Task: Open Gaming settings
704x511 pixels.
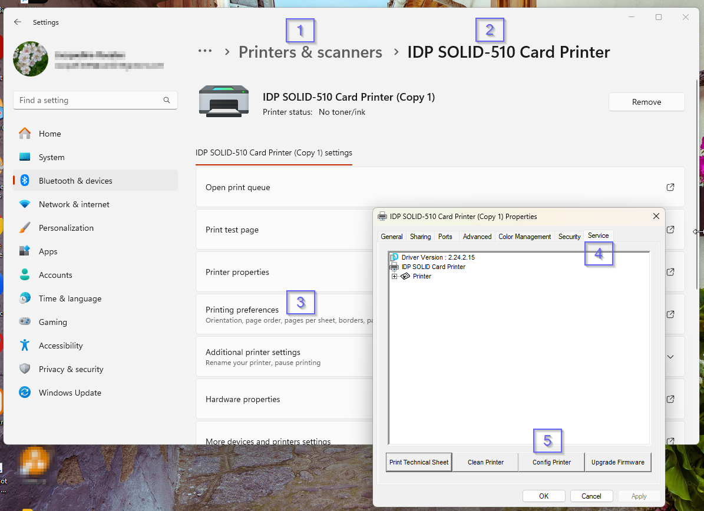Action: click(x=95, y=321)
